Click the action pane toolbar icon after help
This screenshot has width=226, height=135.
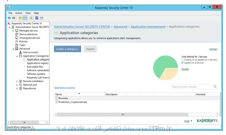(41, 18)
